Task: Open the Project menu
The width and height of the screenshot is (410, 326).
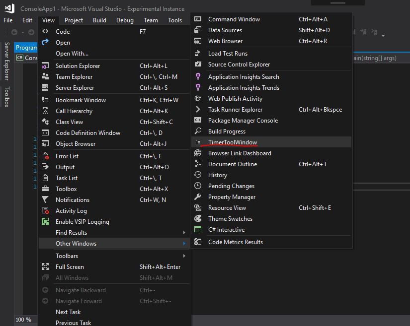Action: [74, 20]
